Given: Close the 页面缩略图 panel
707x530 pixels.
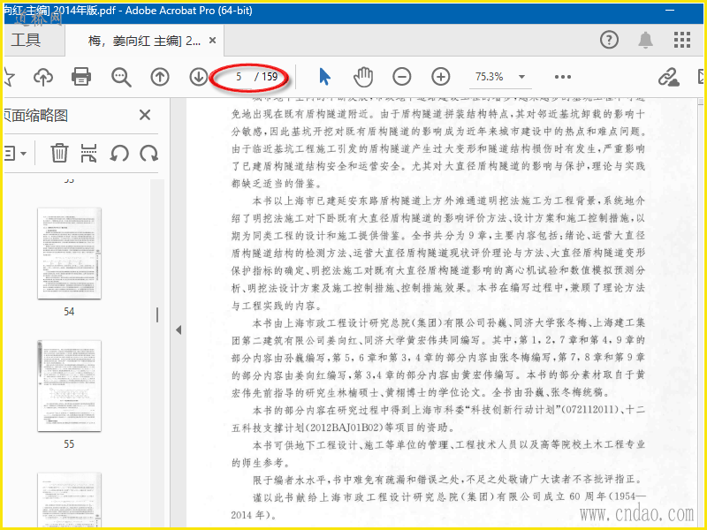Looking at the screenshot, I should coord(145,115).
